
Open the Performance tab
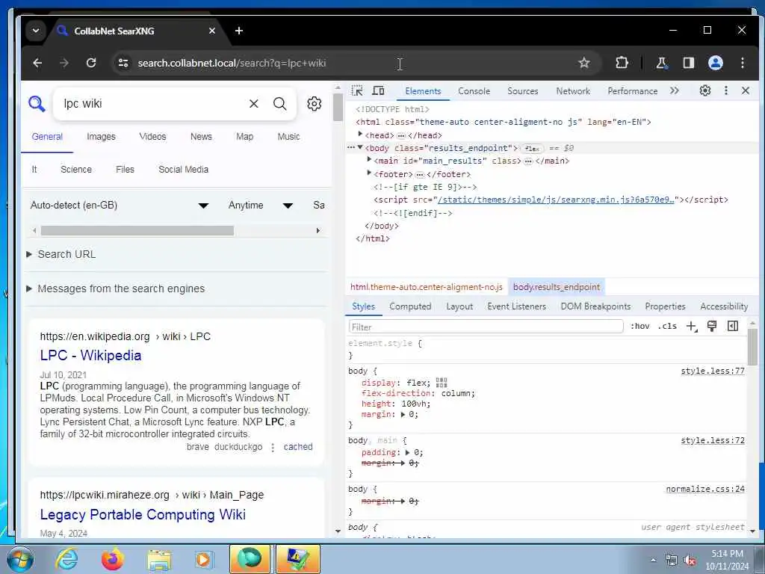(x=632, y=91)
